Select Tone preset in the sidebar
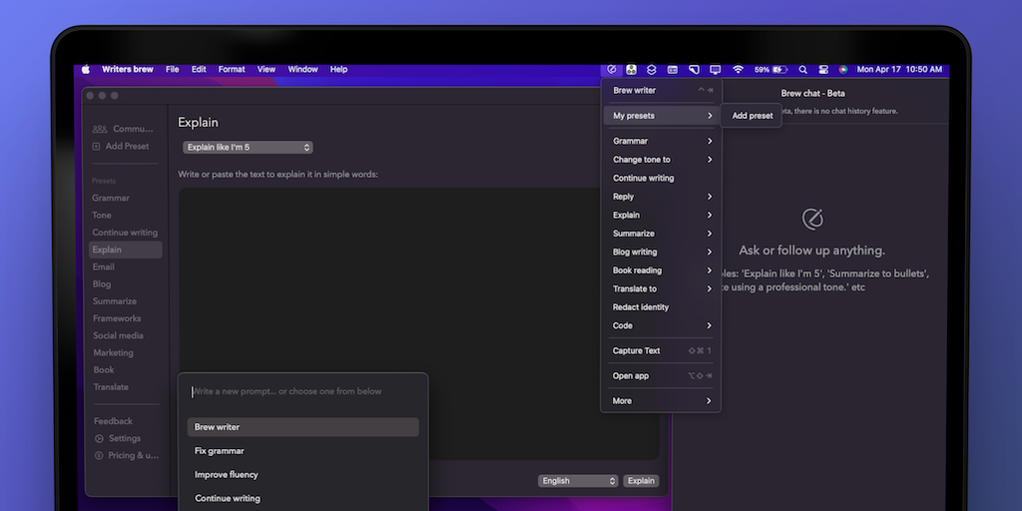 point(102,216)
